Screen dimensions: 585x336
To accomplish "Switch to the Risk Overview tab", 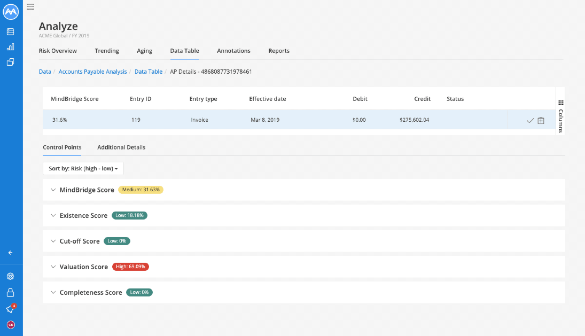I will [x=58, y=51].
